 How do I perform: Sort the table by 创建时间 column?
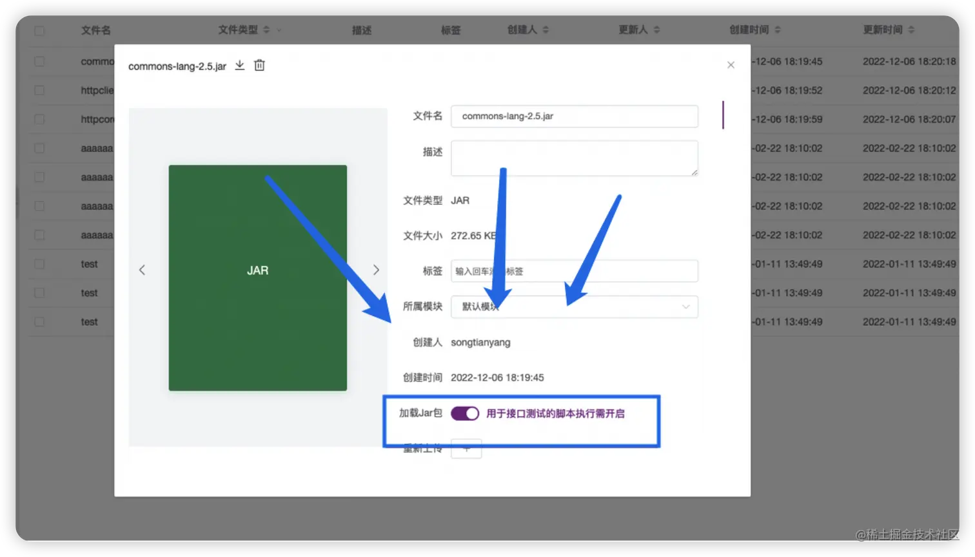(776, 29)
